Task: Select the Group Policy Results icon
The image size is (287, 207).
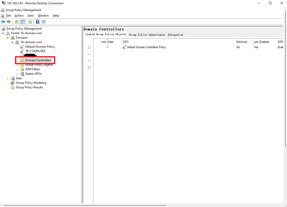Action: tap(13, 87)
